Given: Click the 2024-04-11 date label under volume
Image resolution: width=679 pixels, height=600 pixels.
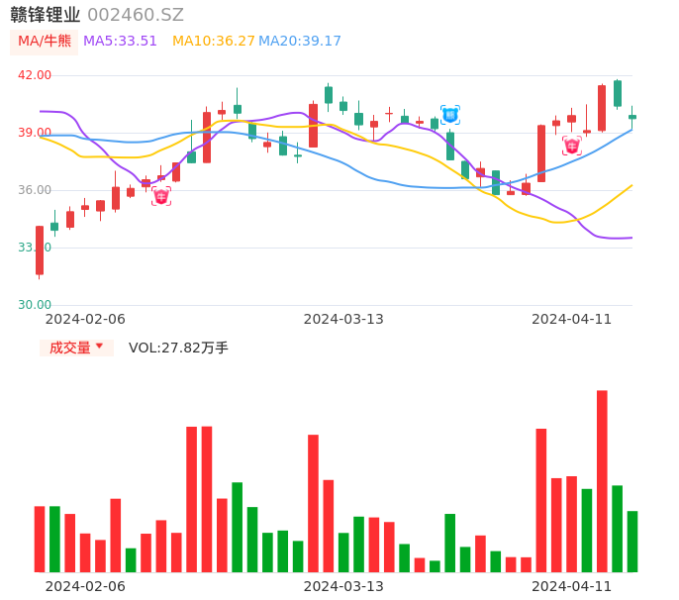Looking at the screenshot, I should point(572,586).
